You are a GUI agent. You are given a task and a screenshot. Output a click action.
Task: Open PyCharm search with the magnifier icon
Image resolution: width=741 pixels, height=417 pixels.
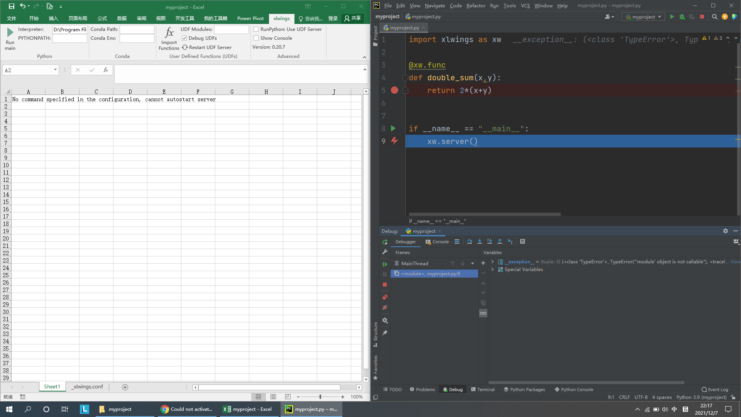point(715,17)
